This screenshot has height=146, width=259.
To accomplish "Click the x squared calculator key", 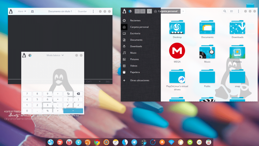I will (x=68, y=105).
